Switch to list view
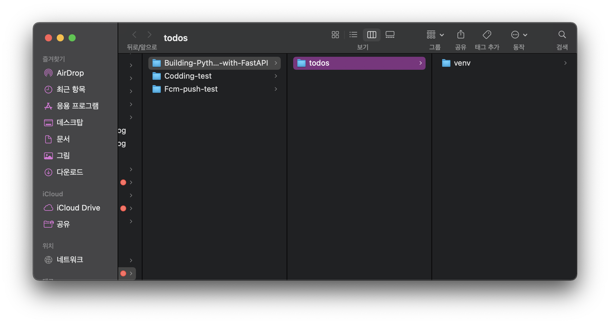 tap(353, 35)
